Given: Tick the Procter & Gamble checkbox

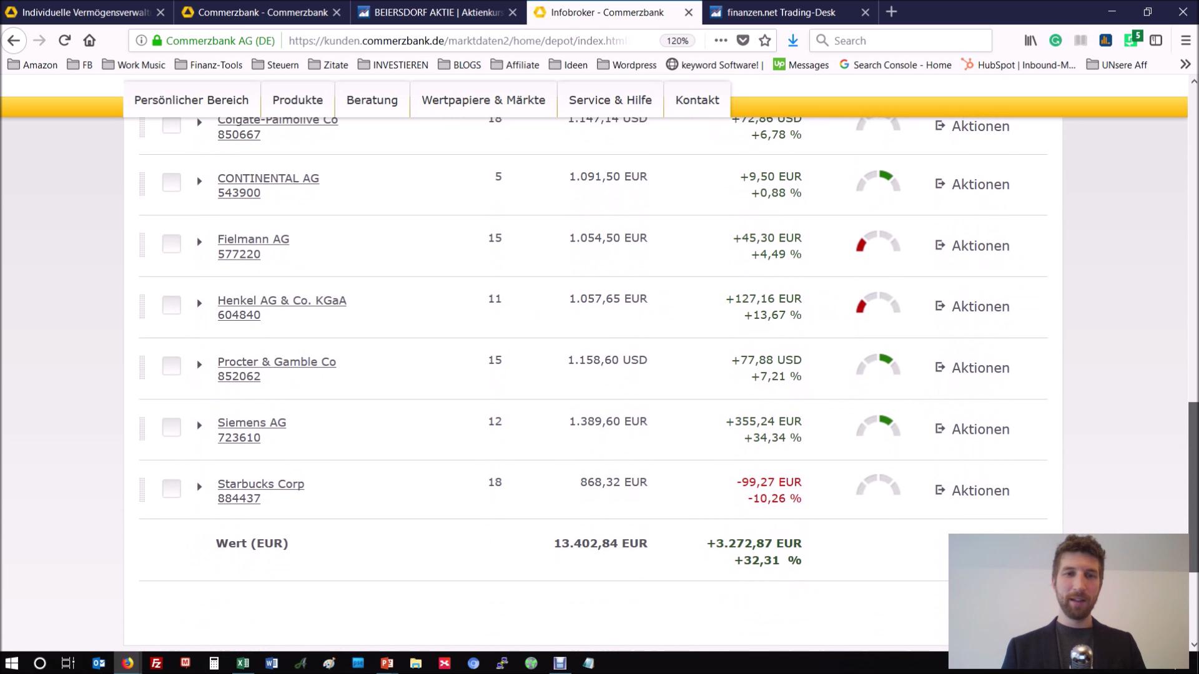Looking at the screenshot, I should pos(171,366).
